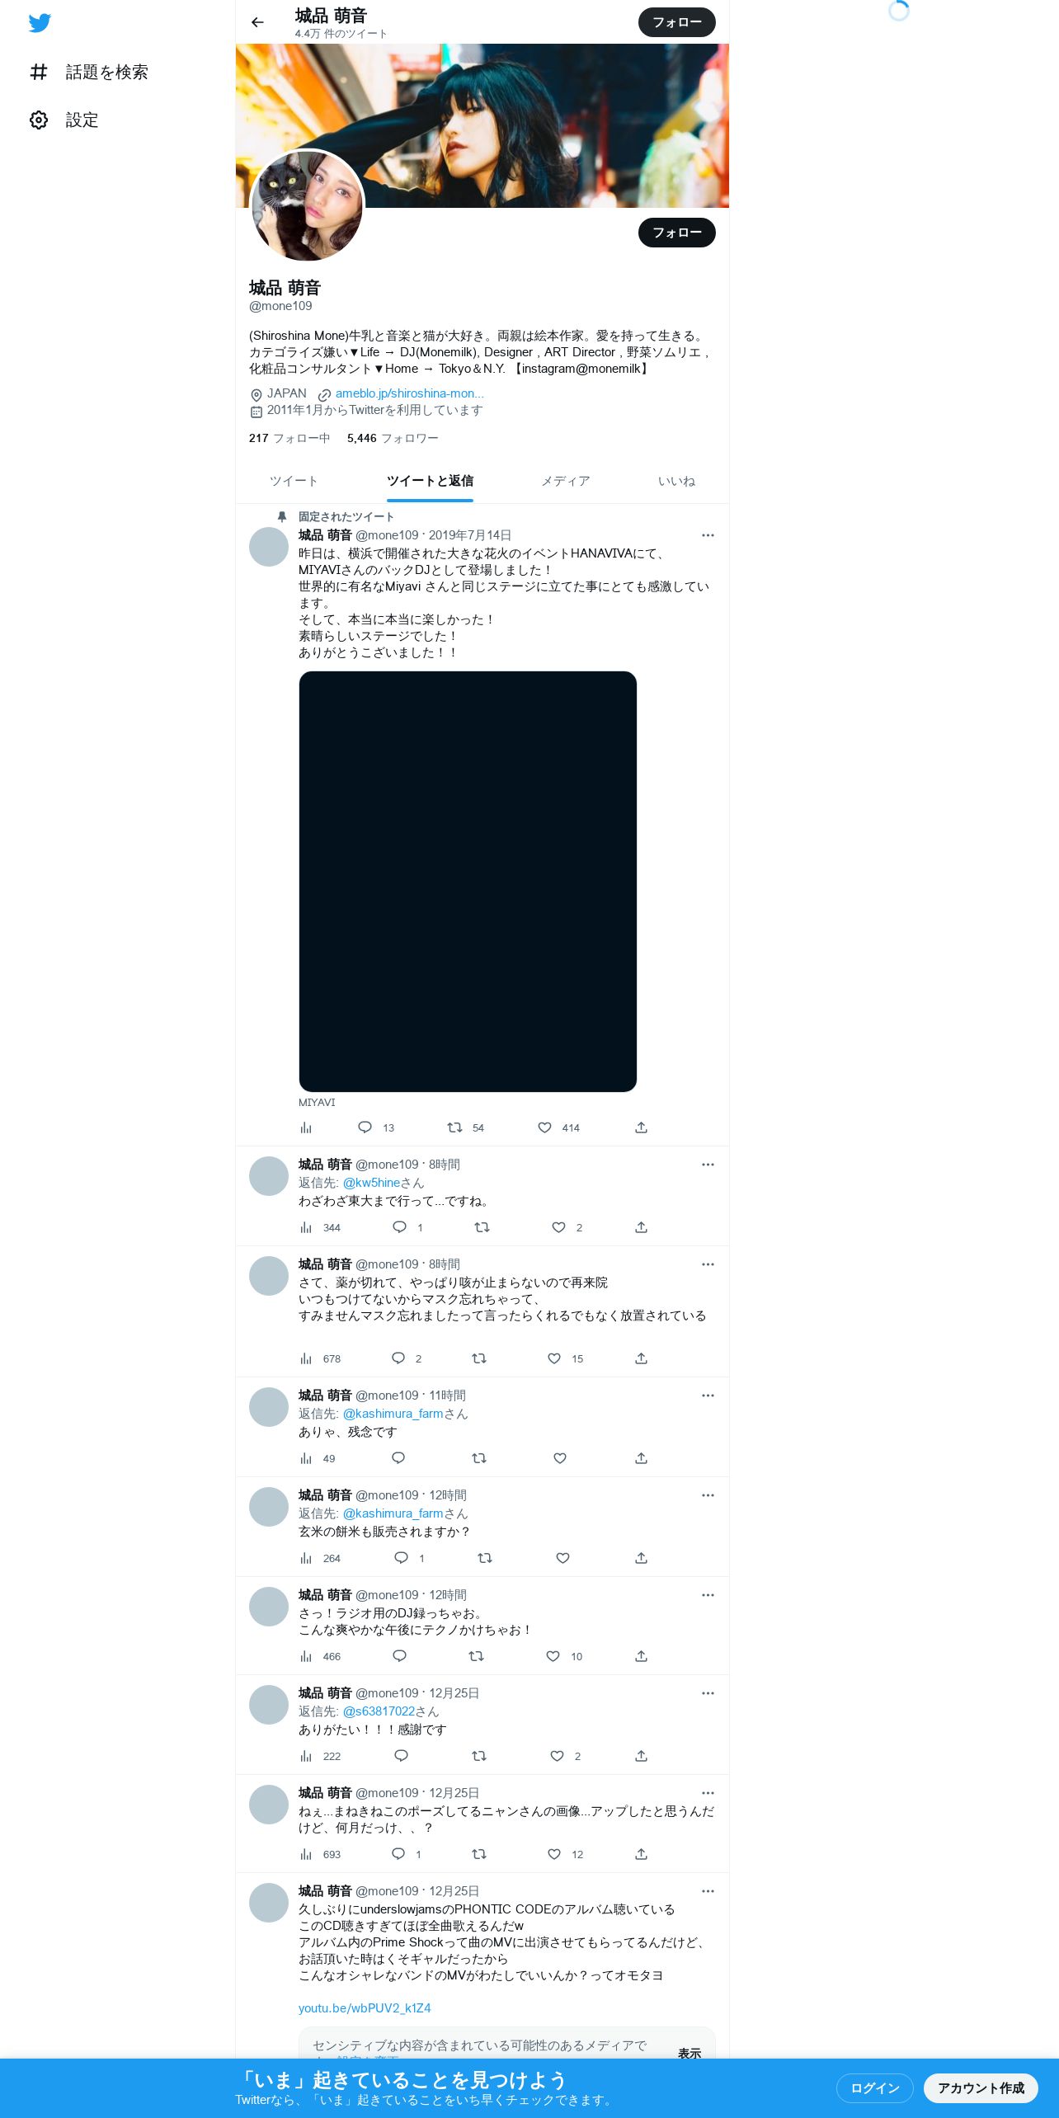Viewport: 1059px width, 2118px height.
Task: Go back using the arrow icon
Action: tap(257, 22)
